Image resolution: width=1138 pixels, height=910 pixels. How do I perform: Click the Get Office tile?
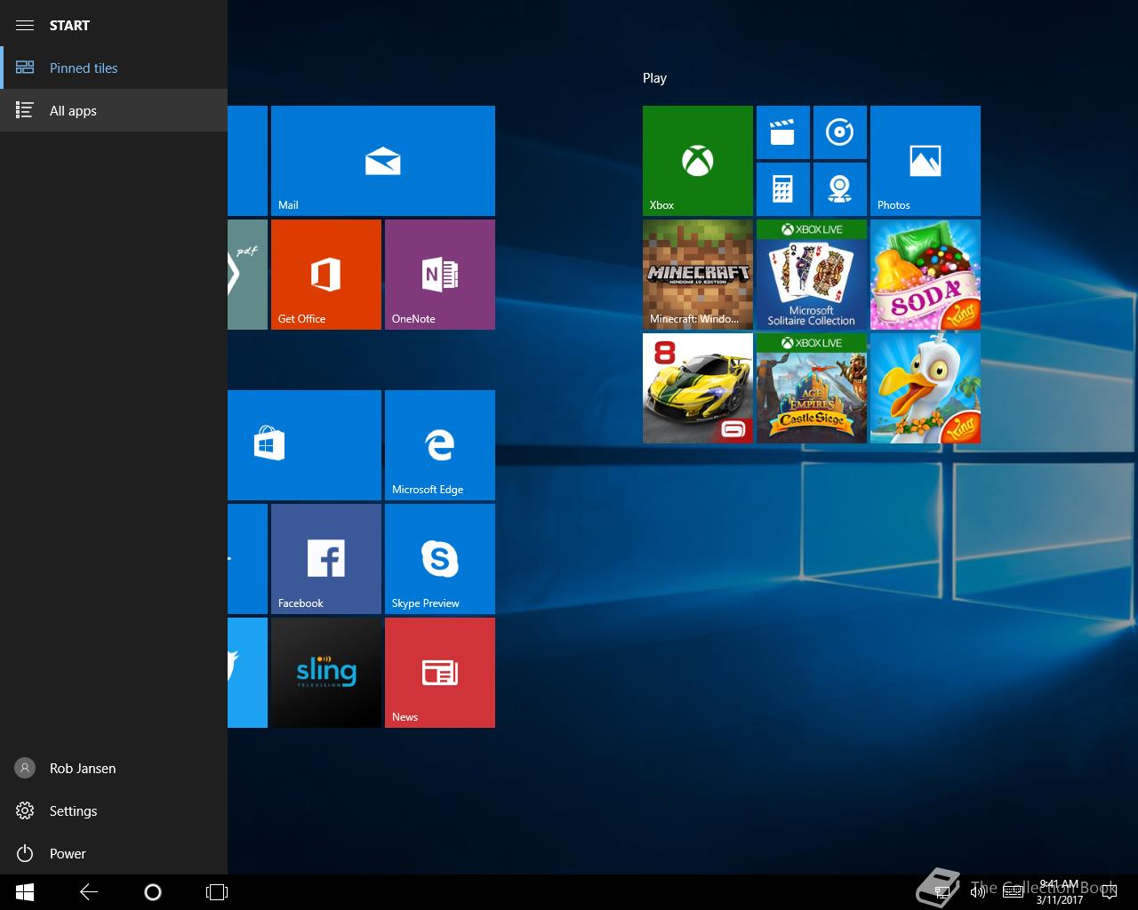325,274
